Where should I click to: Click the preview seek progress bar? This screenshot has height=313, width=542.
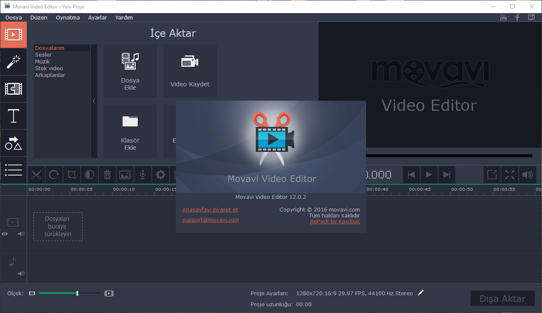449,156
